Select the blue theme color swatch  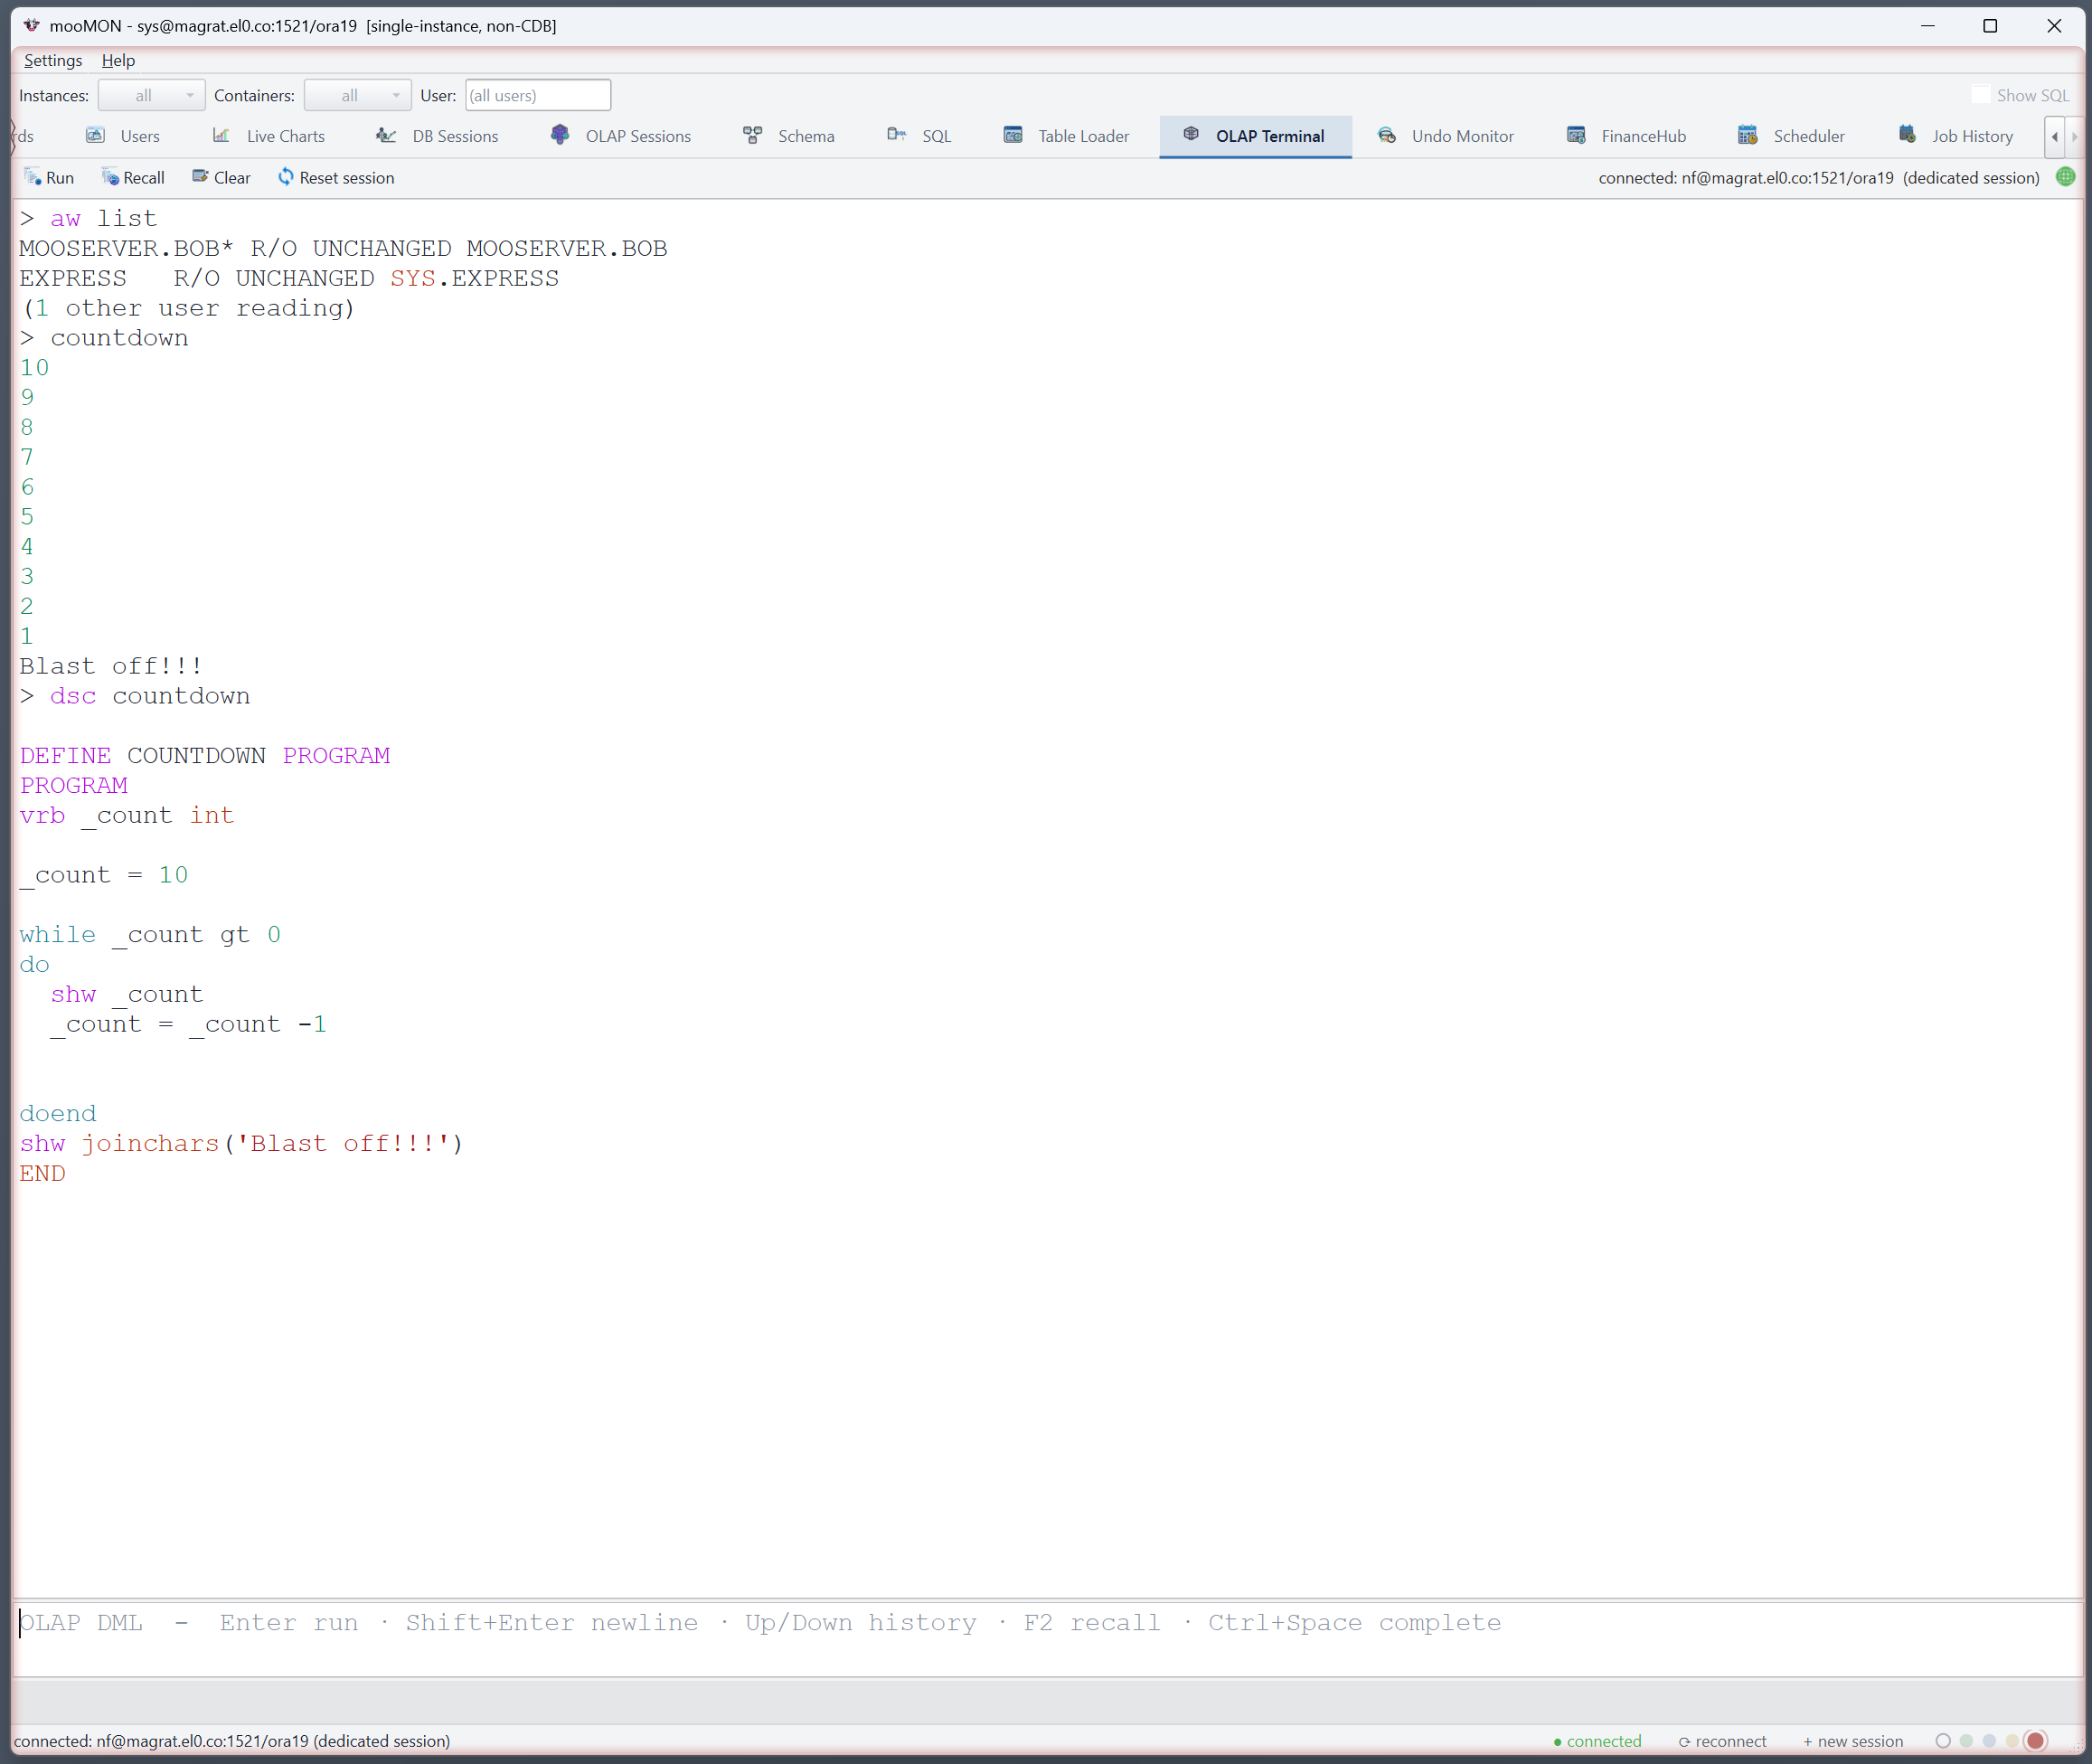click(x=1989, y=1741)
